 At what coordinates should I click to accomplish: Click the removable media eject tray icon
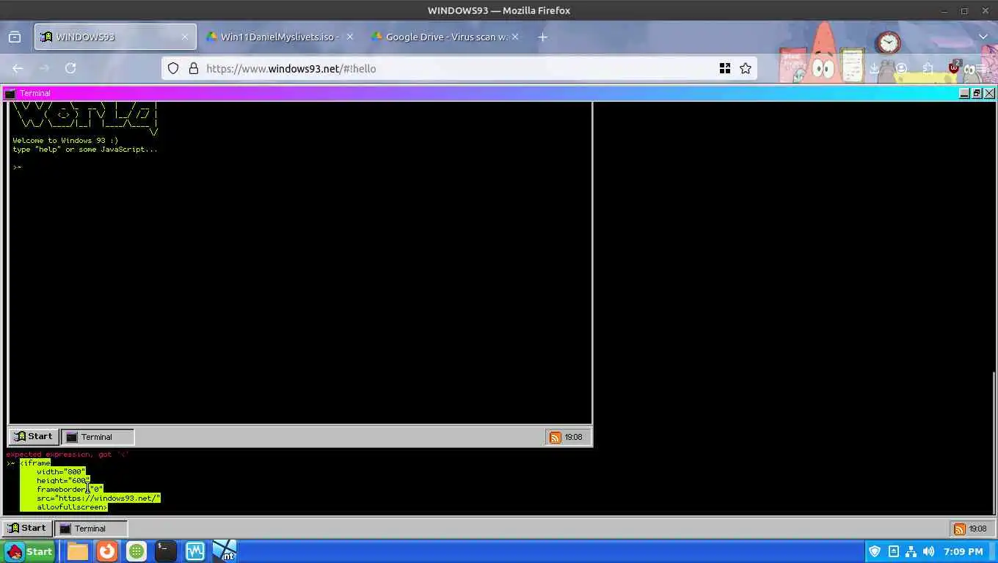tap(893, 551)
